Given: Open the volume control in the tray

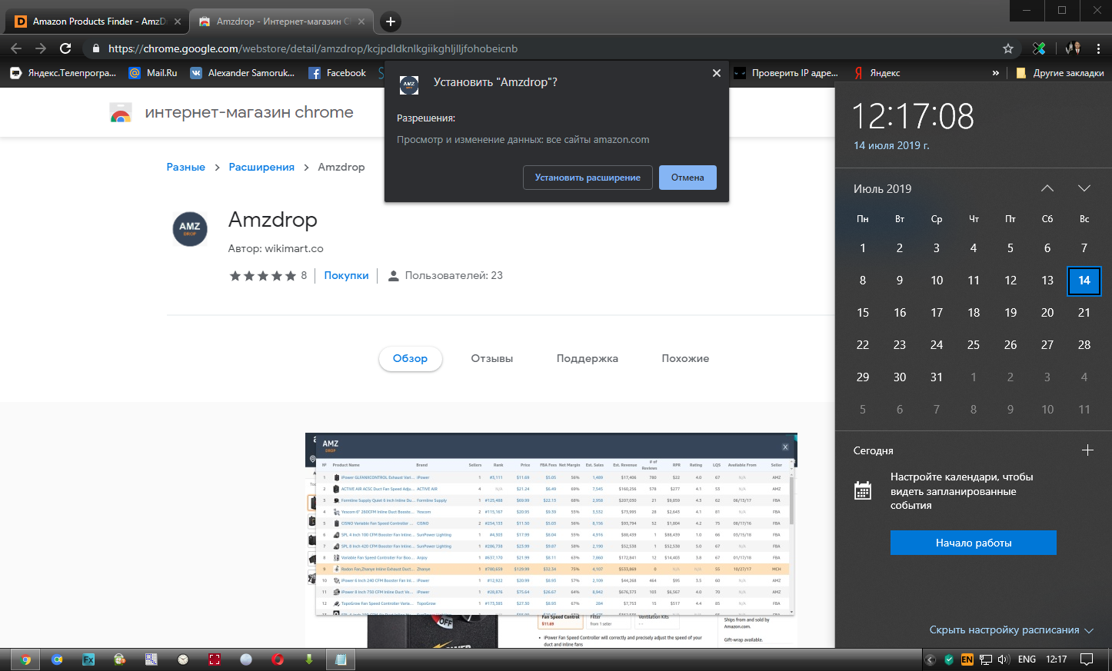Looking at the screenshot, I should (x=1004, y=659).
